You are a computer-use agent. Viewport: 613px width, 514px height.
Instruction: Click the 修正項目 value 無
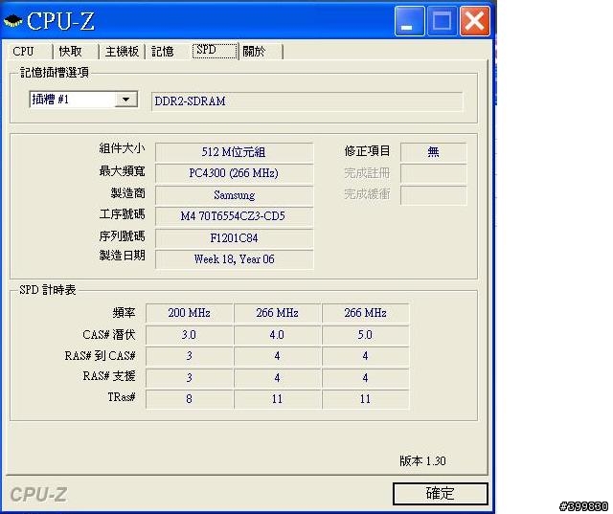click(433, 152)
